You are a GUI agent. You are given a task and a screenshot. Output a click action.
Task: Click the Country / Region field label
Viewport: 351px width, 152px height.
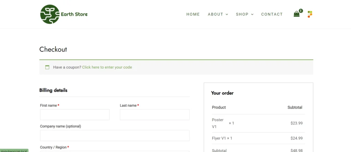click(x=53, y=147)
